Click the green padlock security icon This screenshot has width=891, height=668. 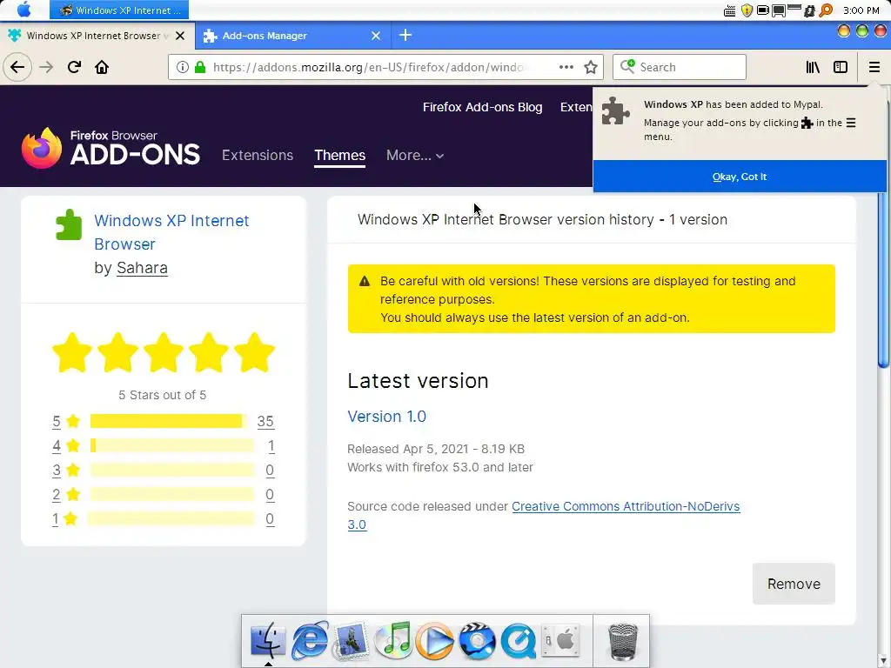point(200,67)
